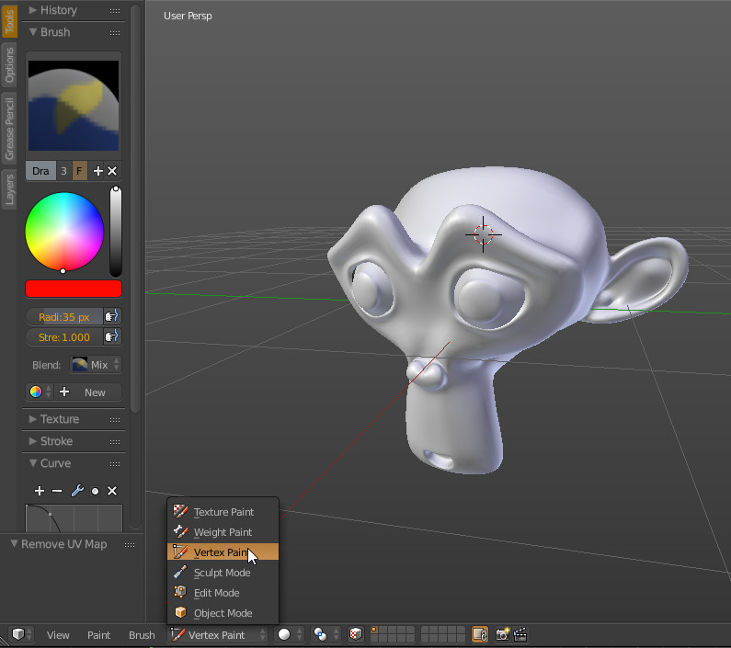Click the History panel drag grip
731x648 pixels.
click(x=115, y=11)
